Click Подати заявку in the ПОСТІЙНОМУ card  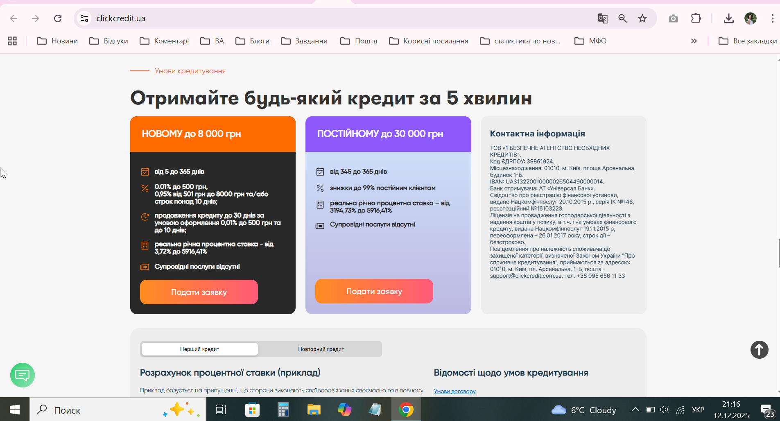[374, 291]
